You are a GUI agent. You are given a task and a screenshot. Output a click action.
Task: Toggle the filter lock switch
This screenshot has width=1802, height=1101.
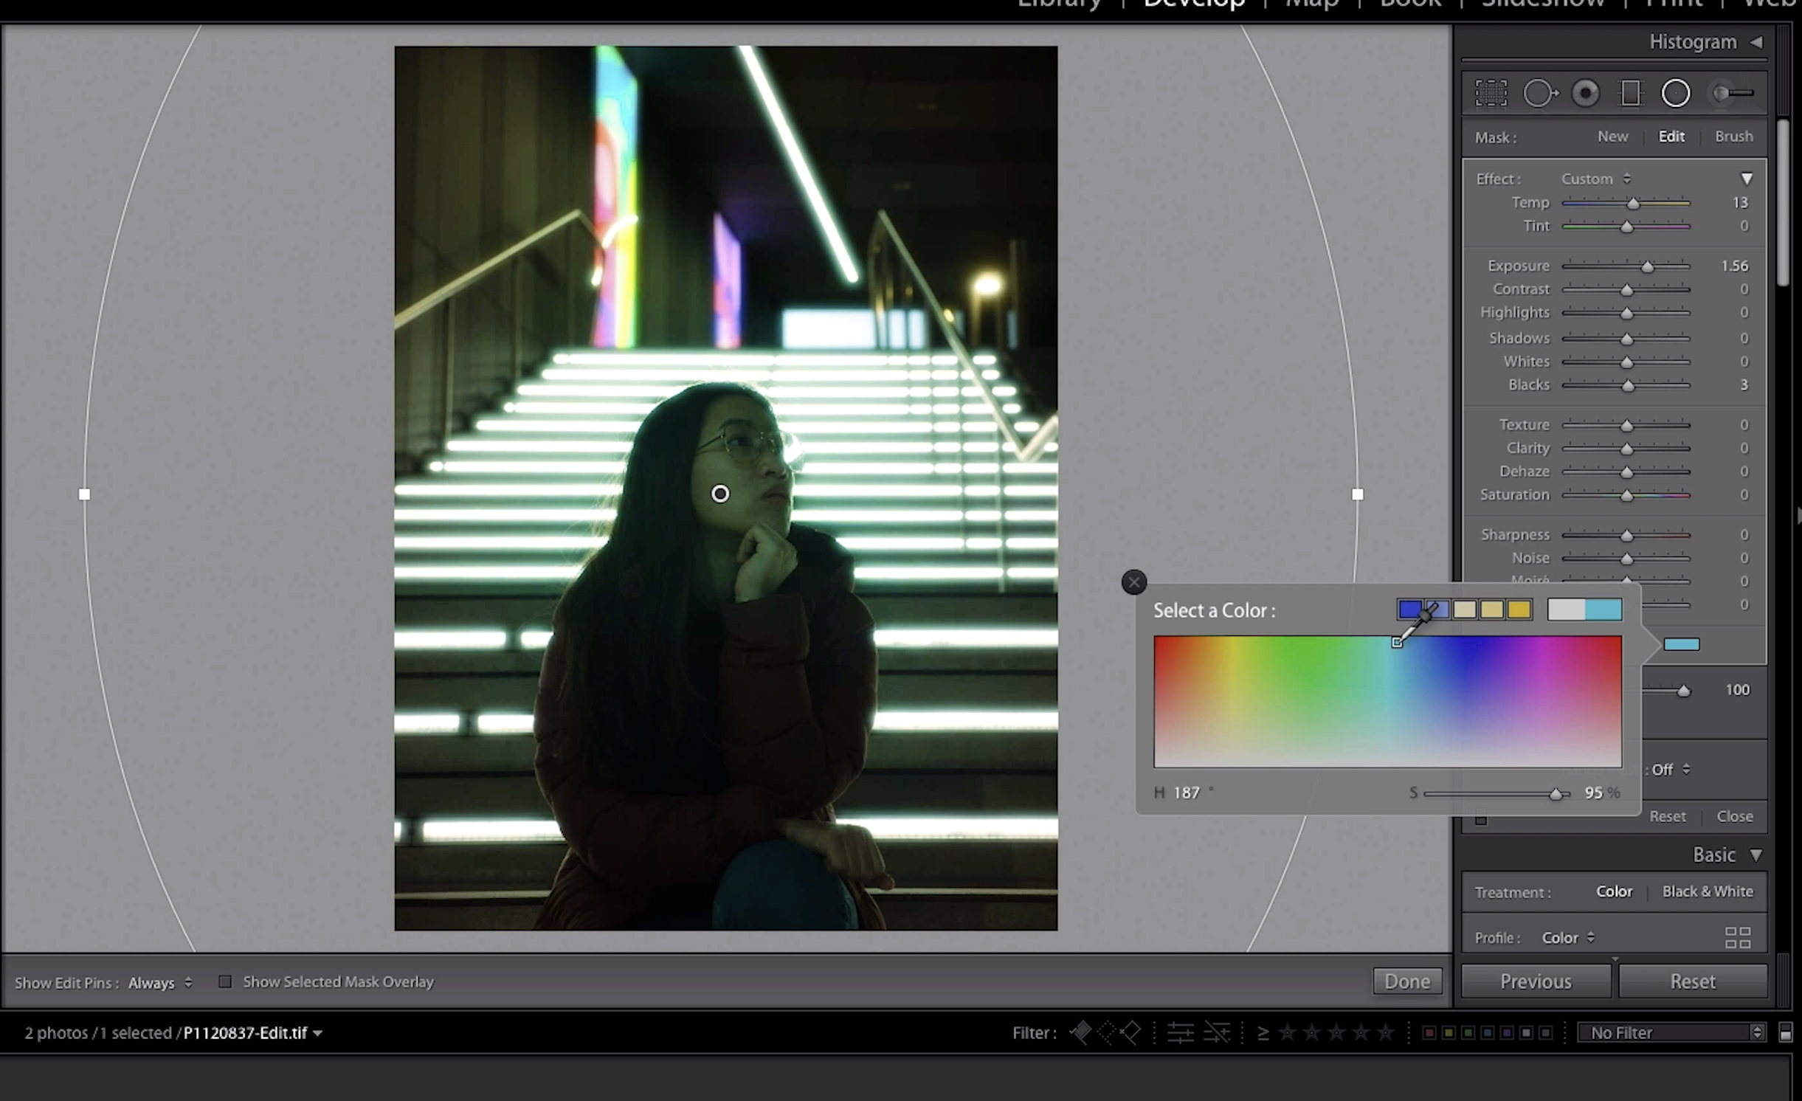(1785, 1032)
